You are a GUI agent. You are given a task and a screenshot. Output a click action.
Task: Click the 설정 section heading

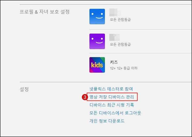(24, 89)
